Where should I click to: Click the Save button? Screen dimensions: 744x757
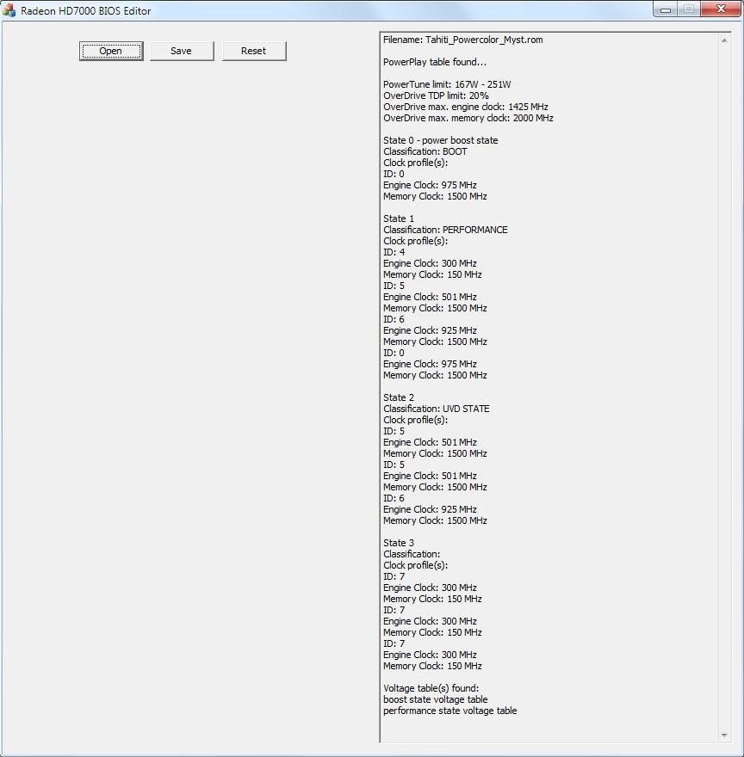[182, 51]
